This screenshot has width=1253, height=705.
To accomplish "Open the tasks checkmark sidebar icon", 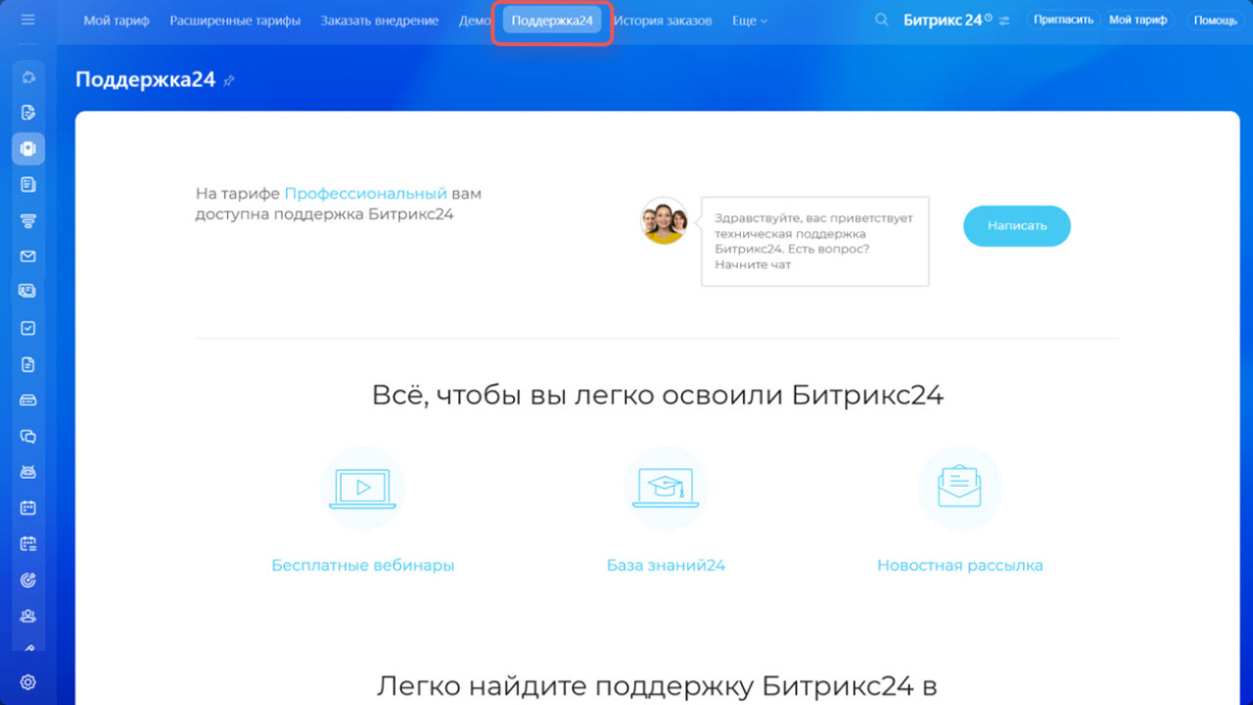I will (28, 328).
